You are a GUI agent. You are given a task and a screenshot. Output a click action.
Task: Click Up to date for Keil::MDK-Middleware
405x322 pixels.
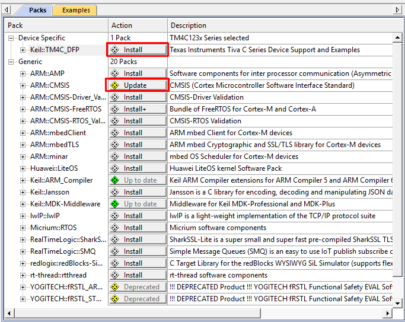138,204
